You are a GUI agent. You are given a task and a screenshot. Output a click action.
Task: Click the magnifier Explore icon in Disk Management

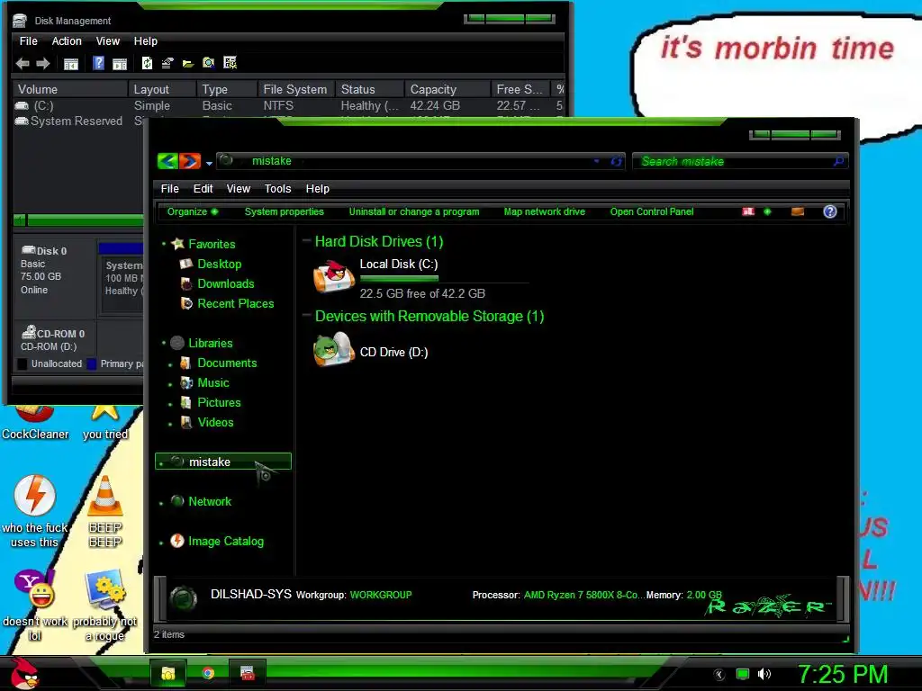(x=209, y=63)
